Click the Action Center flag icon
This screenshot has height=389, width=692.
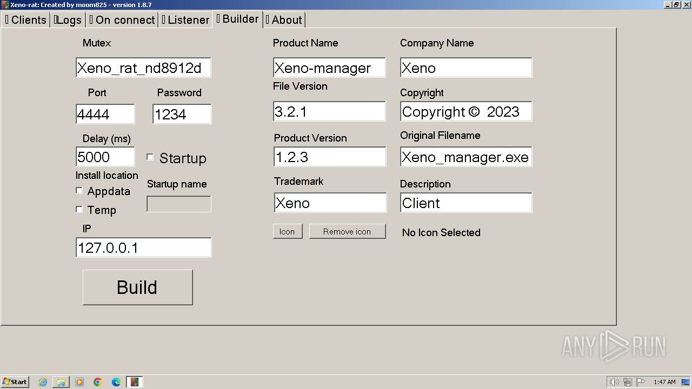click(641, 382)
